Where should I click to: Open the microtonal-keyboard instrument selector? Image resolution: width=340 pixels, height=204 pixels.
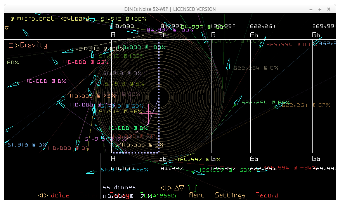(50, 19)
